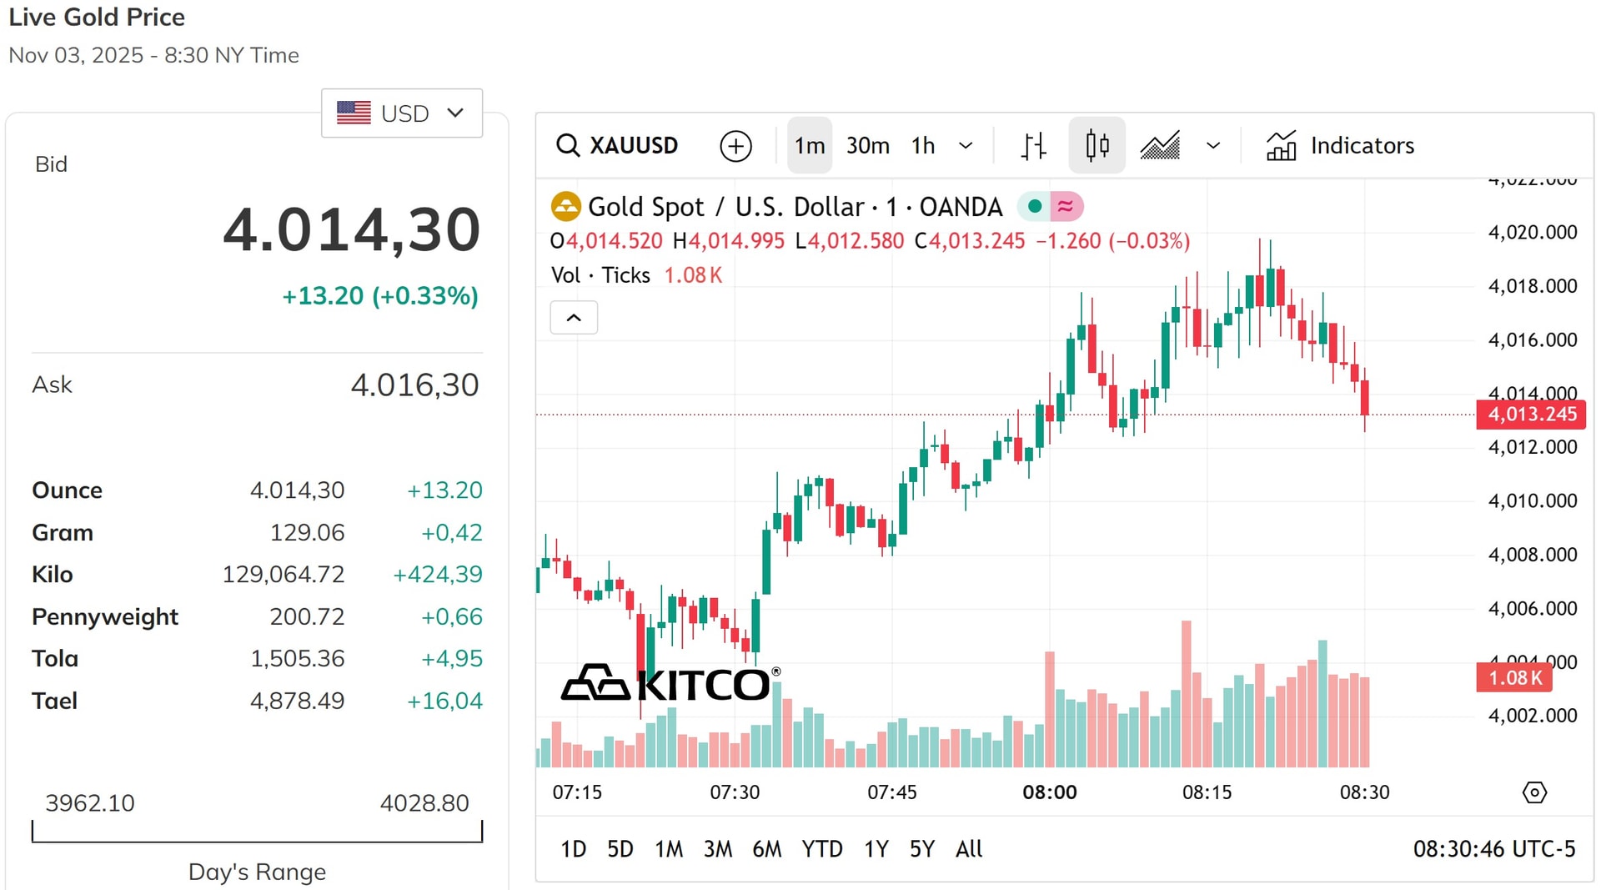
Task: Click the add/compare symbol plus icon
Action: 735,146
